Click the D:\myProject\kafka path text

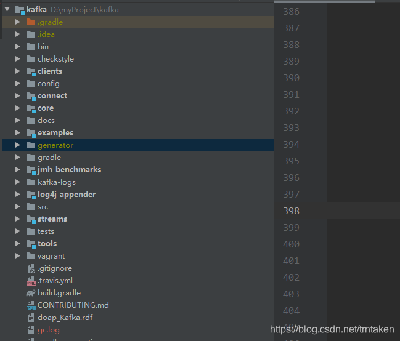pos(84,10)
